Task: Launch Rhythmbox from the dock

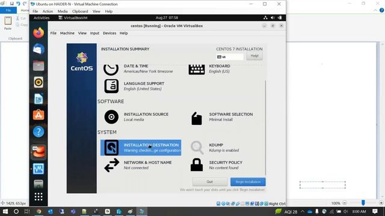Action: coord(38,82)
